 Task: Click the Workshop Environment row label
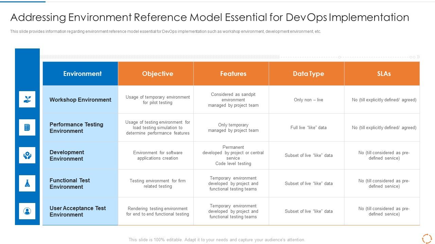(80, 100)
